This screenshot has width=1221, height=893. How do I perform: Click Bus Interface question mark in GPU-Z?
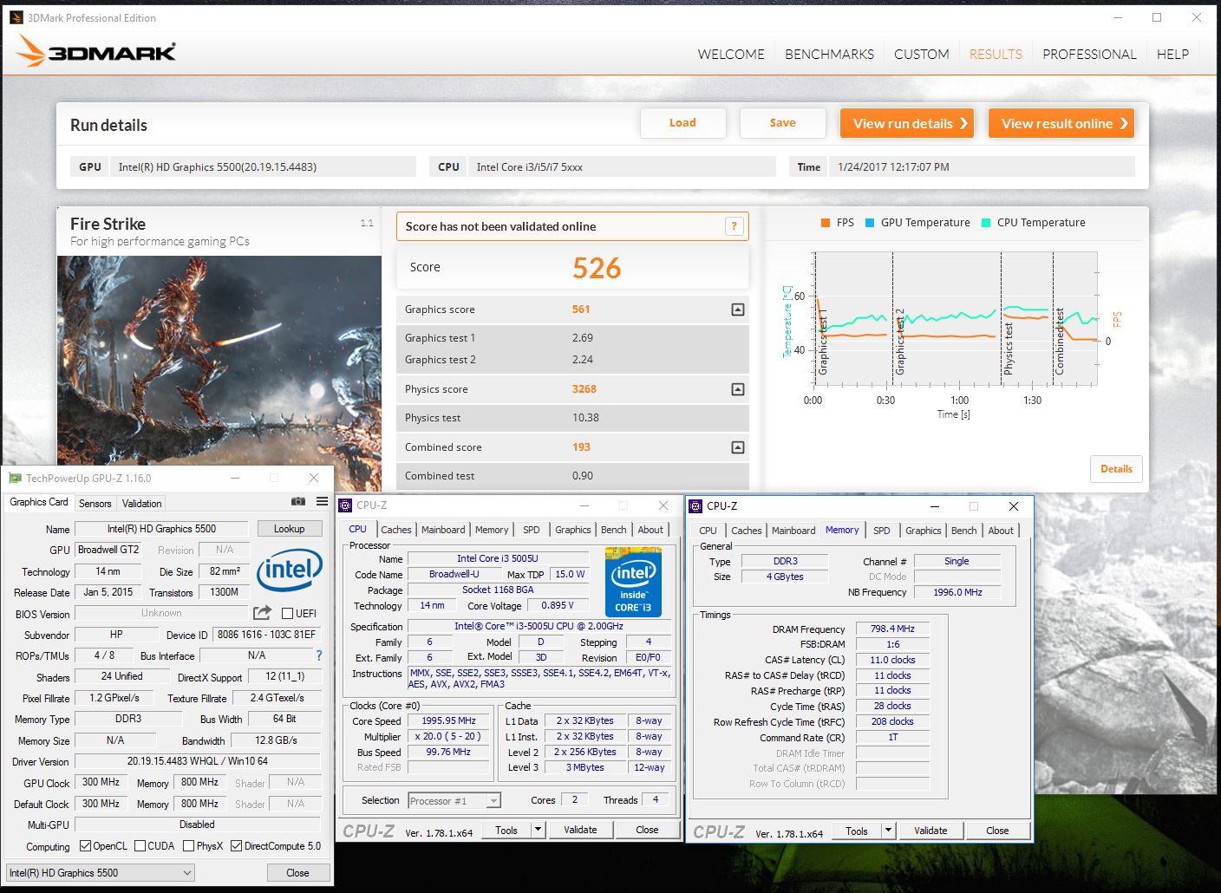[x=318, y=655]
